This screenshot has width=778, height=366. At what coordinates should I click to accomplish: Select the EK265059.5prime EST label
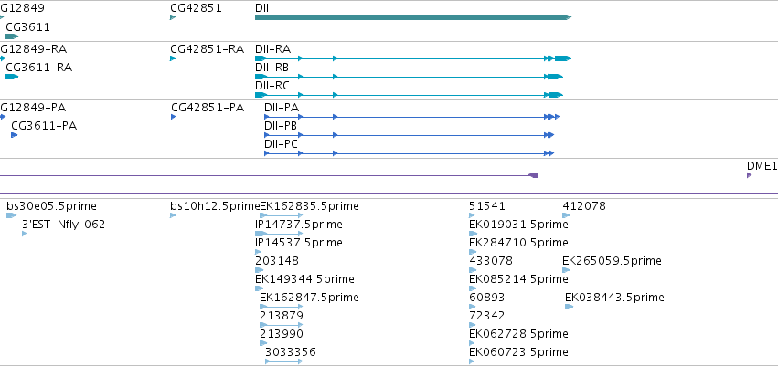[x=612, y=261]
